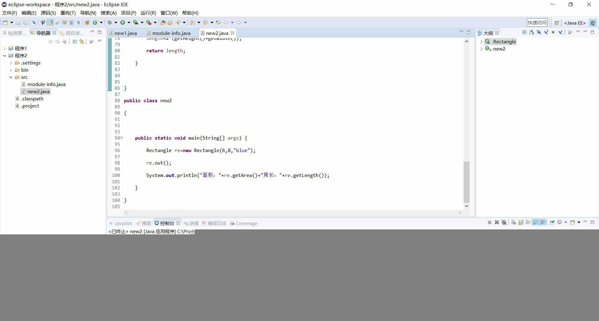
Task: Switch to the Java perspective icon
Action: pos(592,23)
